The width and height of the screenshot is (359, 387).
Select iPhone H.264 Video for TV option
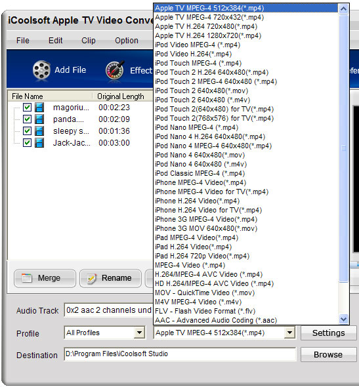click(x=245, y=210)
